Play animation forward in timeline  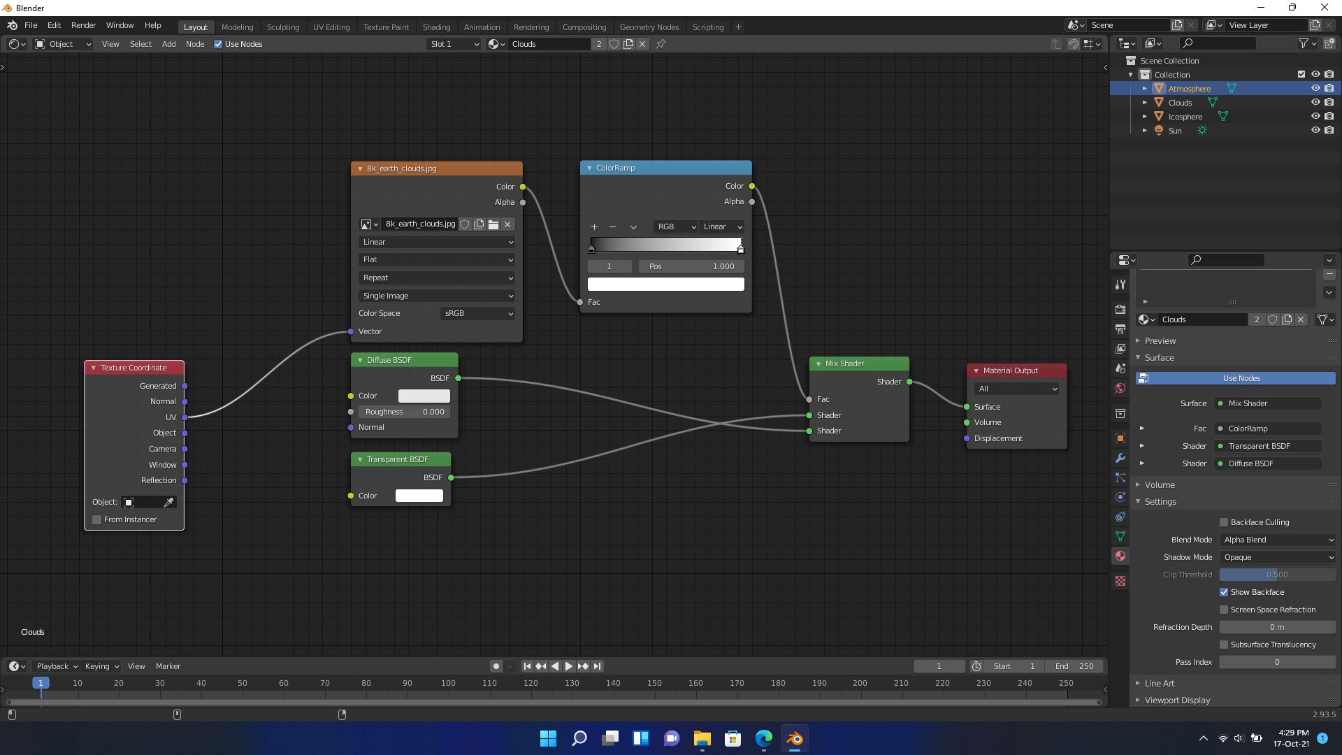click(x=569, y=666)
